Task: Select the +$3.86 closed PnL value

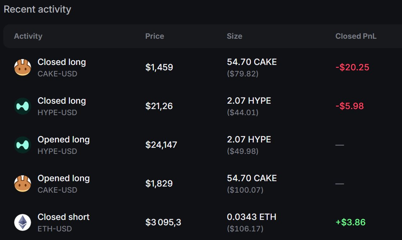Action: 350,222
